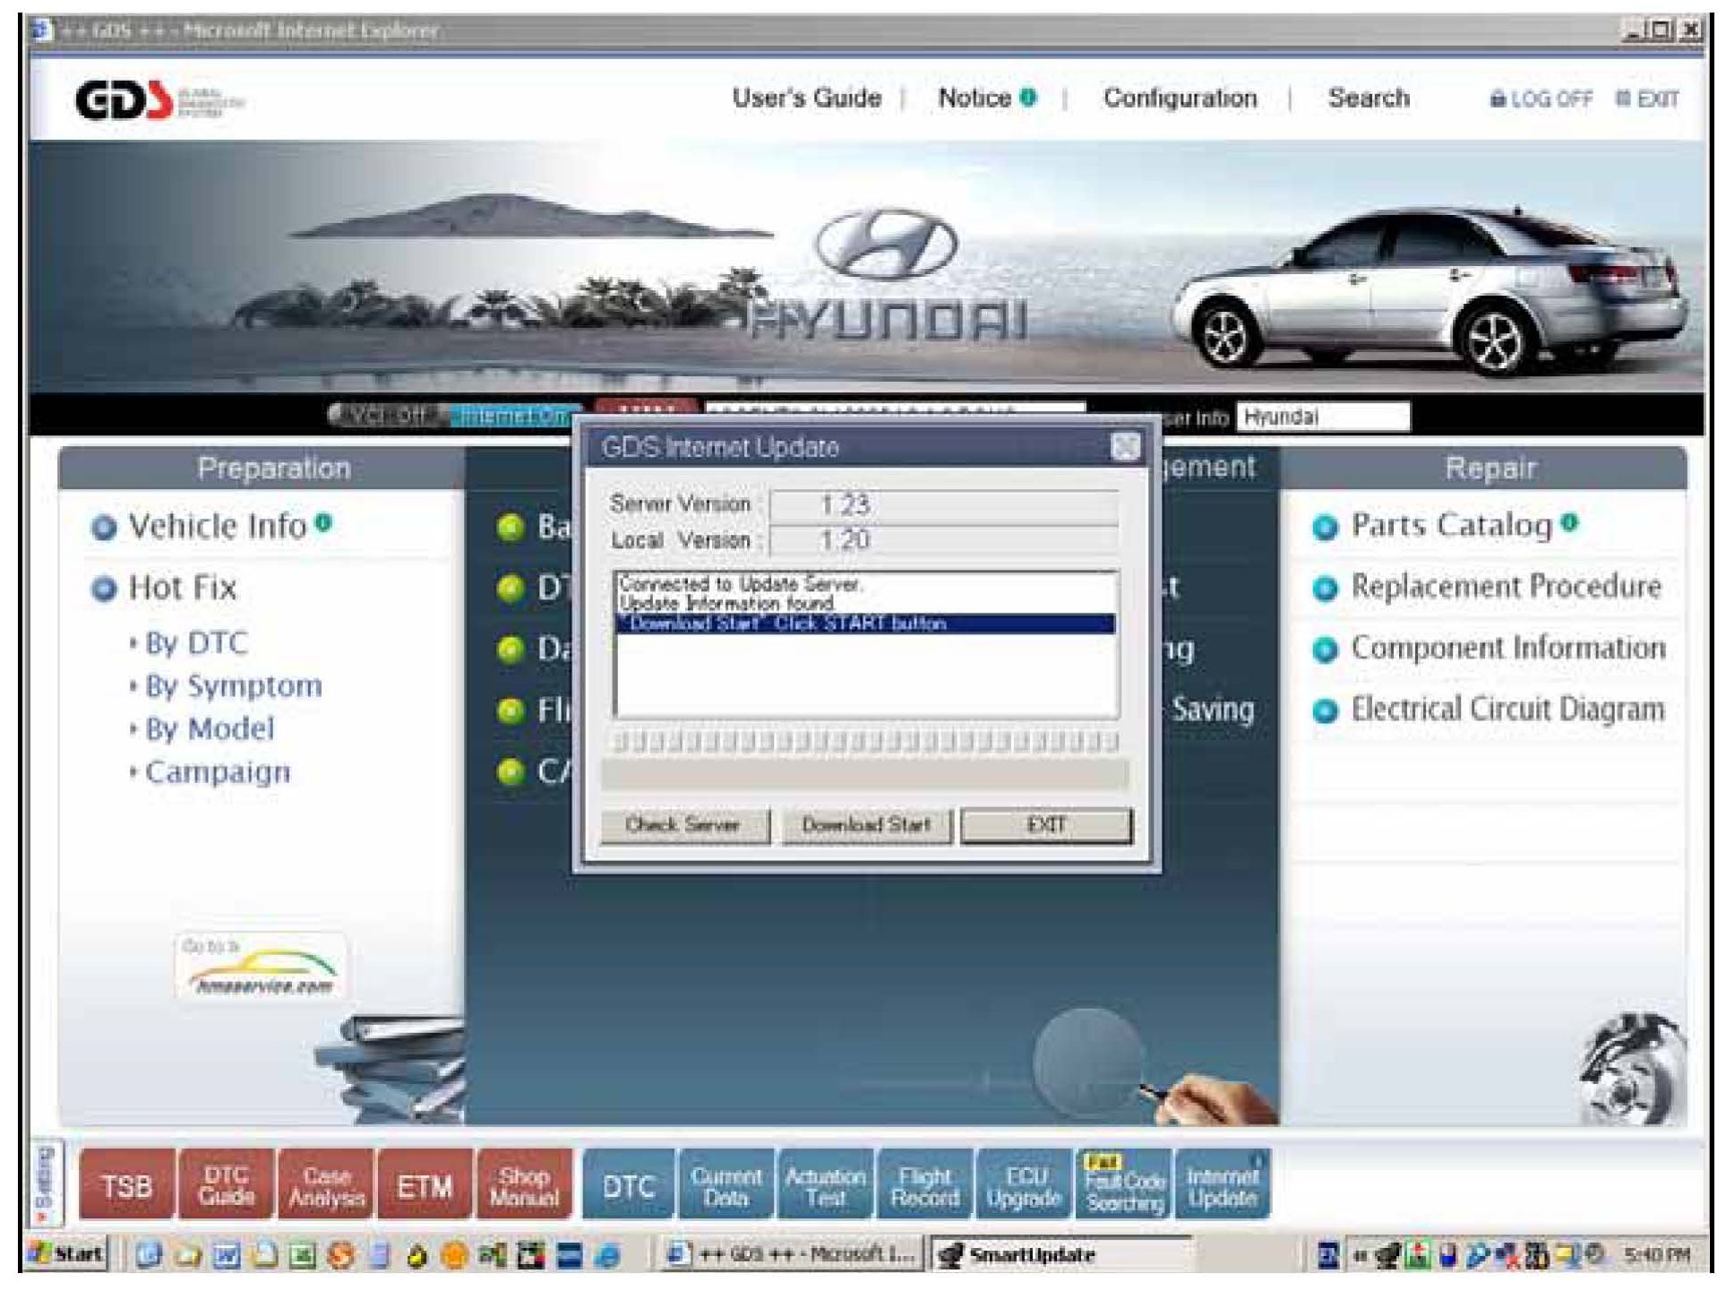Click the Hyundai user info field
Viewport: 1726px width, 1291px height.
pyautogui.click(x=1322, y=417)
